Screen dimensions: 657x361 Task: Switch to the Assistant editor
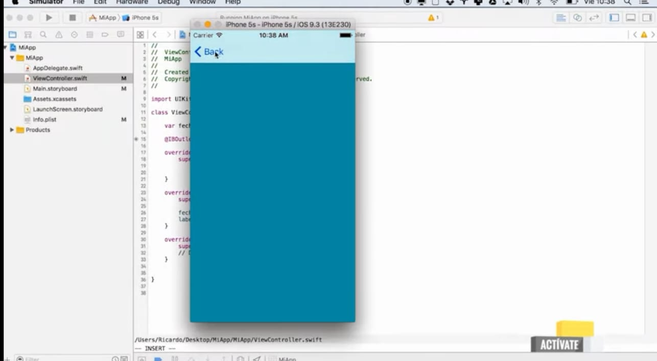pyautogui.click(x=577, y=17)
